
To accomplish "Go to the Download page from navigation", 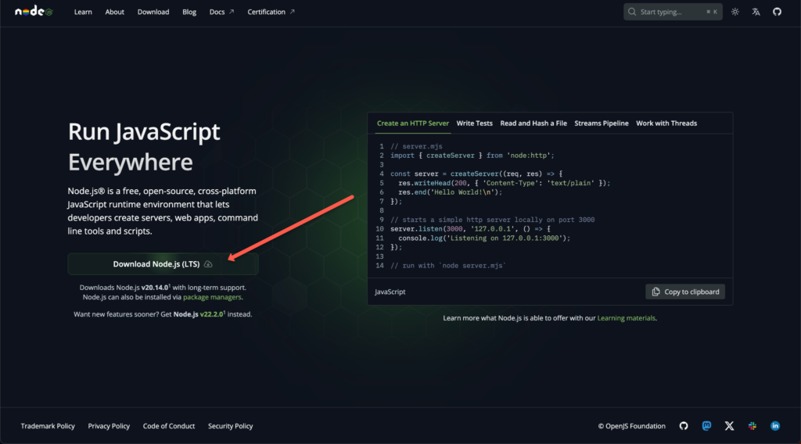I will 153,12.
